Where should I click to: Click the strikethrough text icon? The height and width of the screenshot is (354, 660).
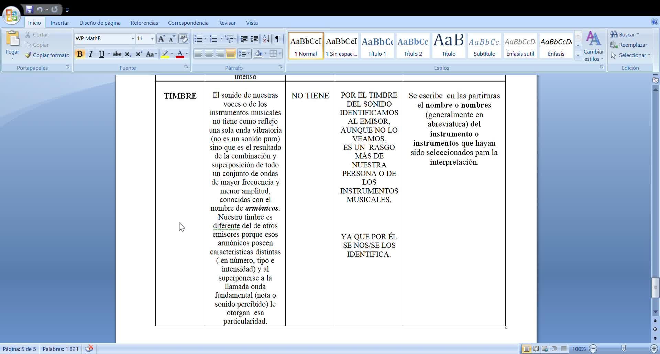point(117,54)
